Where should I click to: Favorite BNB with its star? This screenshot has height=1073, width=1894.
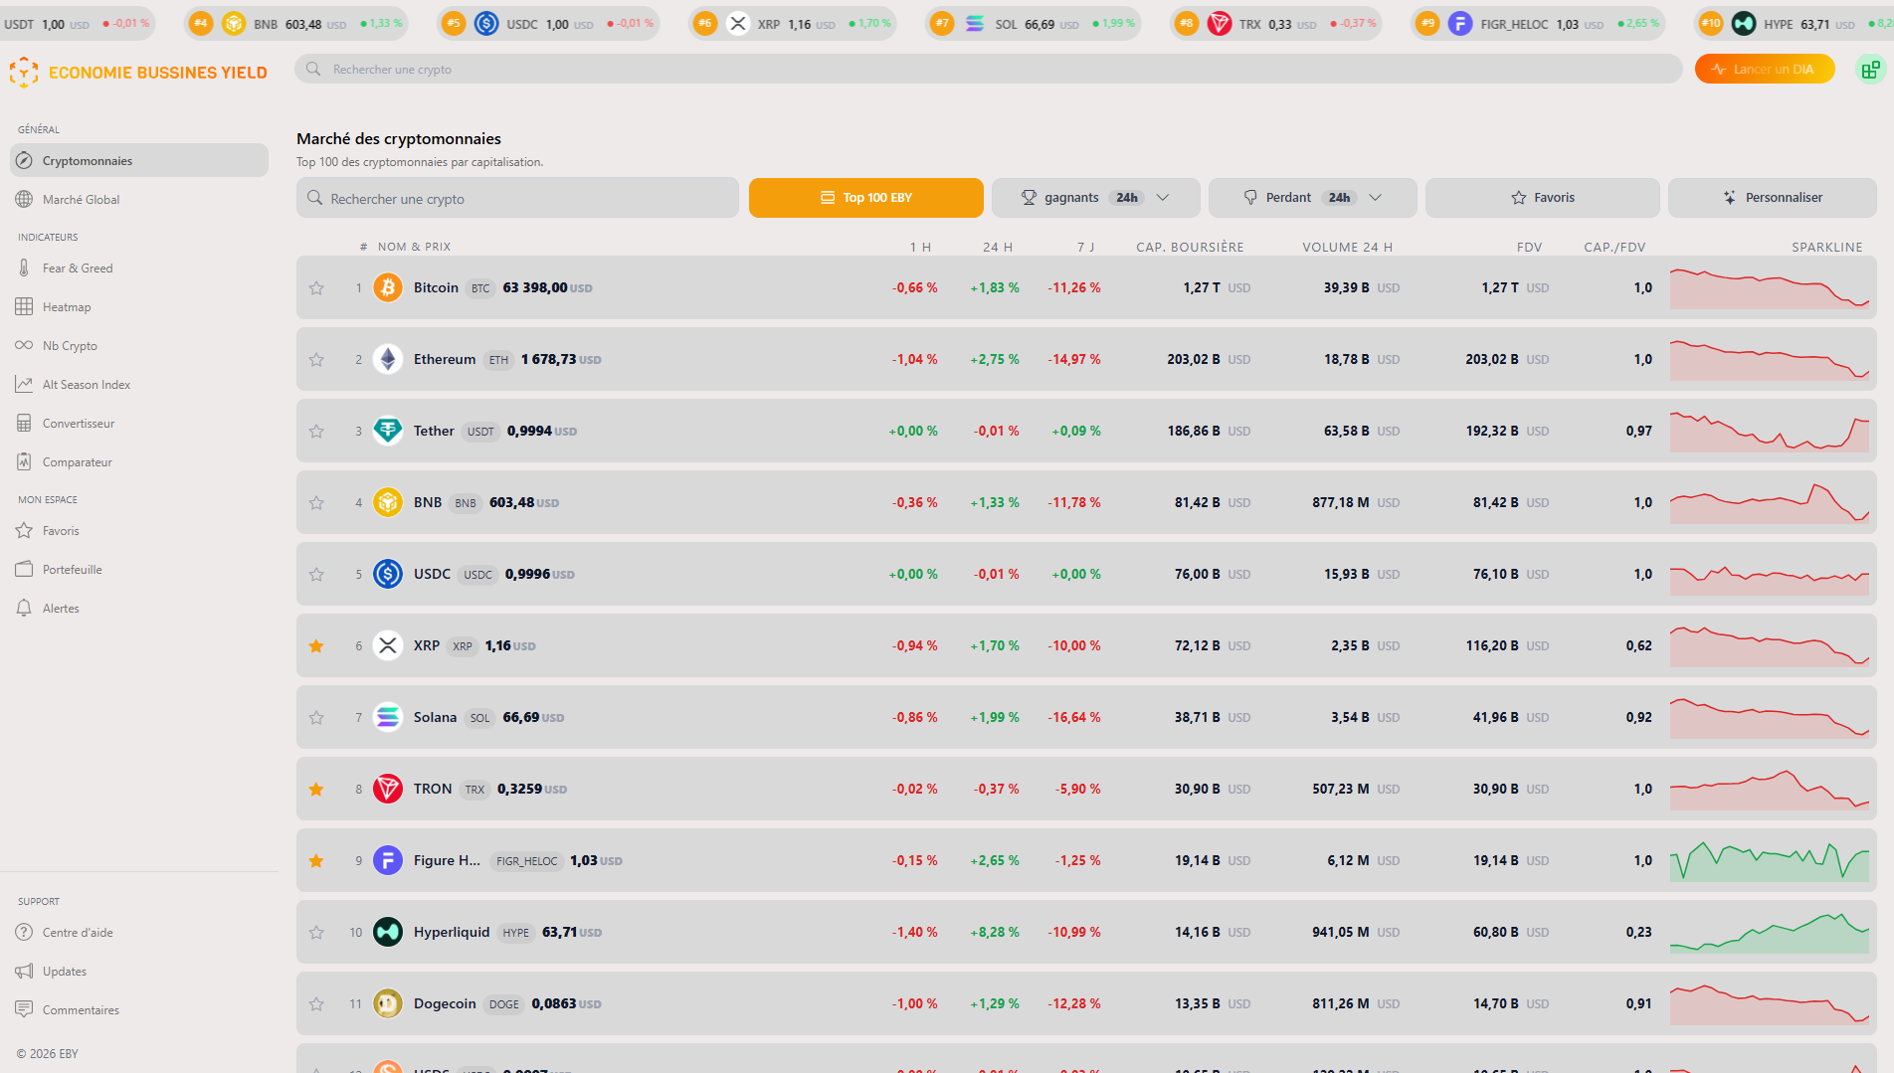316,502
